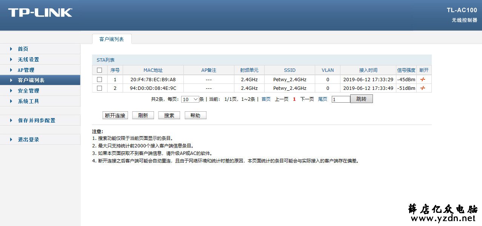This screenshot has width=482, height=226.
Task: Open the AP管理 menu item
Action: point(26,70)
